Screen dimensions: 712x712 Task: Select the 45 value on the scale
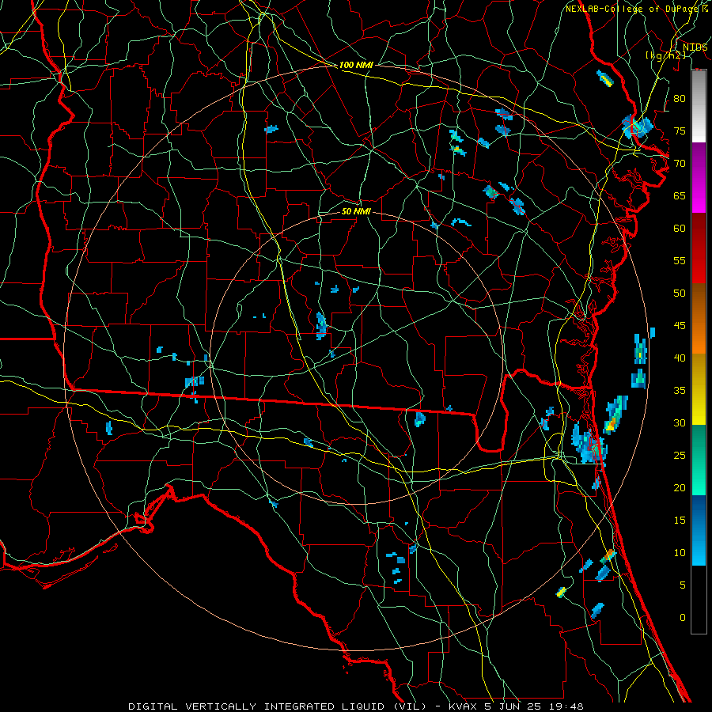(680, 326)
